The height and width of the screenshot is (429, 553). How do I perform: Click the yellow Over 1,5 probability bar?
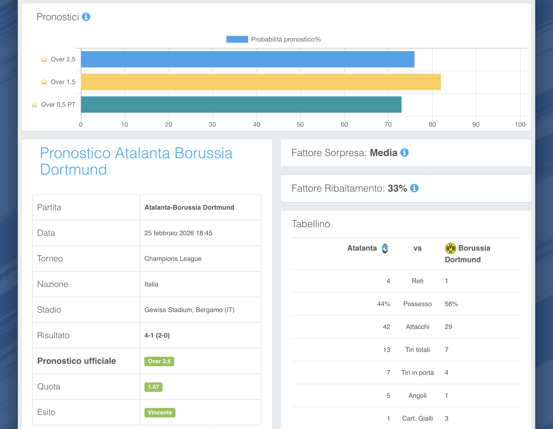(x=261, y=82)
